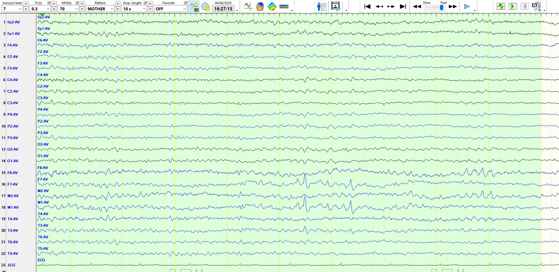Toggle the 50 Hz notch filter icon
The height and width of the screenshot is (272, 559).
coord(194,7)
